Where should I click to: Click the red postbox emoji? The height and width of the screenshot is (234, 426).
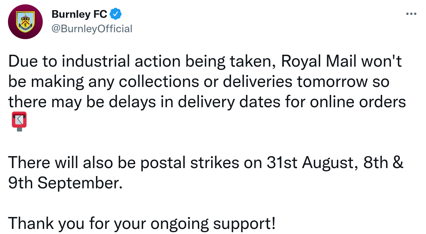tap(19, 122)
